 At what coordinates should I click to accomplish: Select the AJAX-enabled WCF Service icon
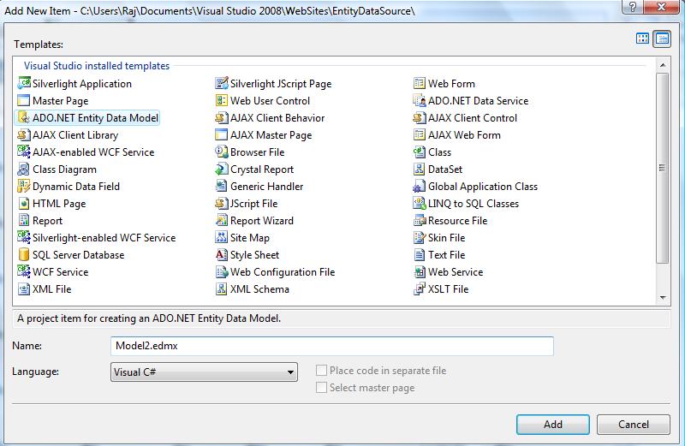point(24,152)
